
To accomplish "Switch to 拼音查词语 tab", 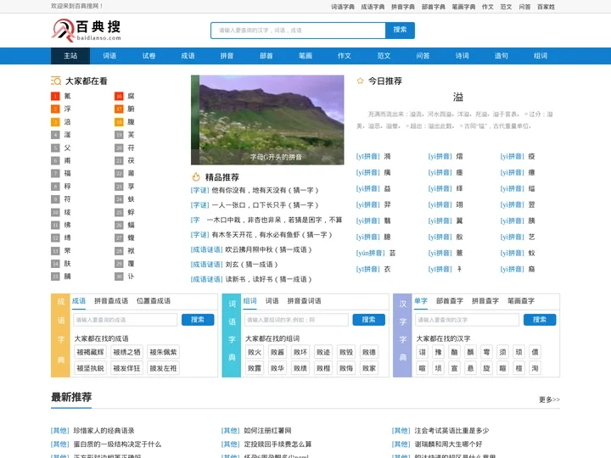I will [305, 300].
